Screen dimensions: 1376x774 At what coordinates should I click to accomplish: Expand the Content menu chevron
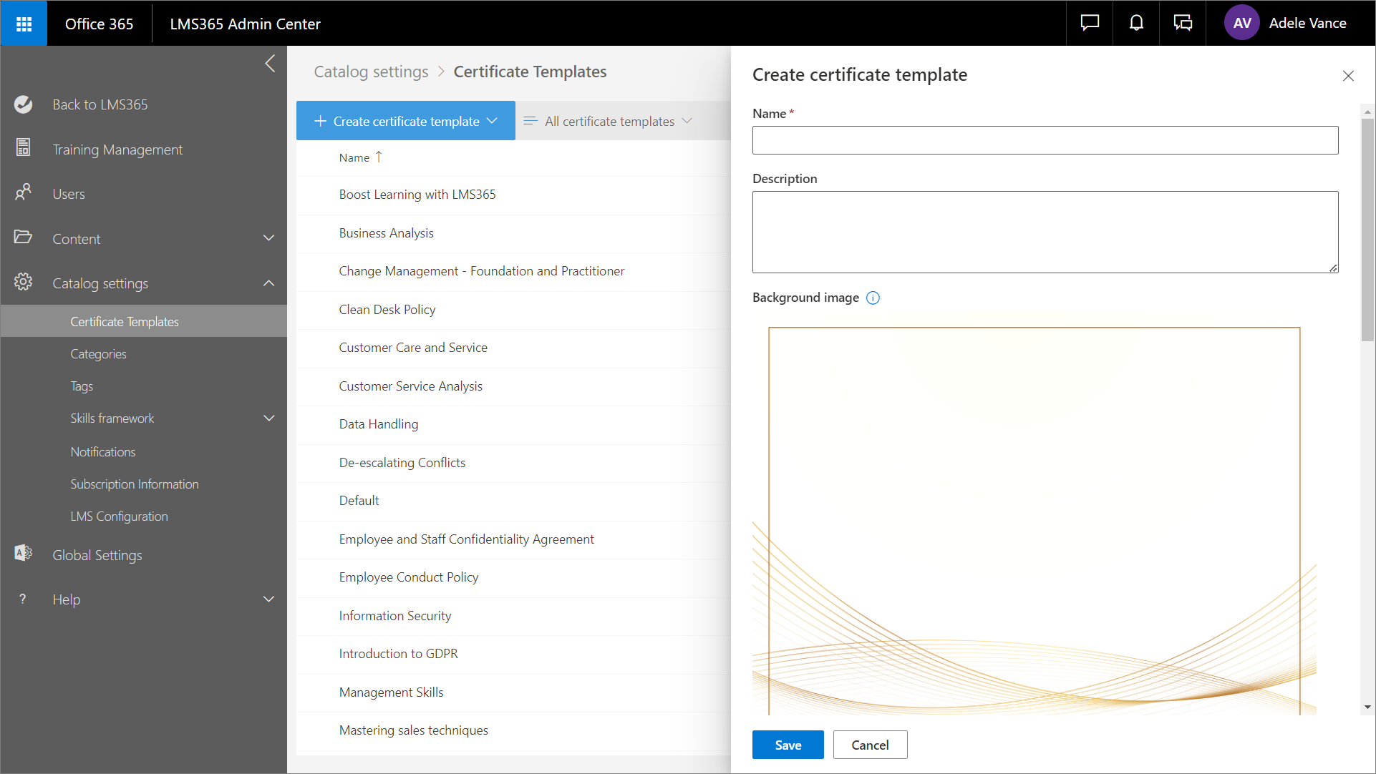(x=268, y=238)
